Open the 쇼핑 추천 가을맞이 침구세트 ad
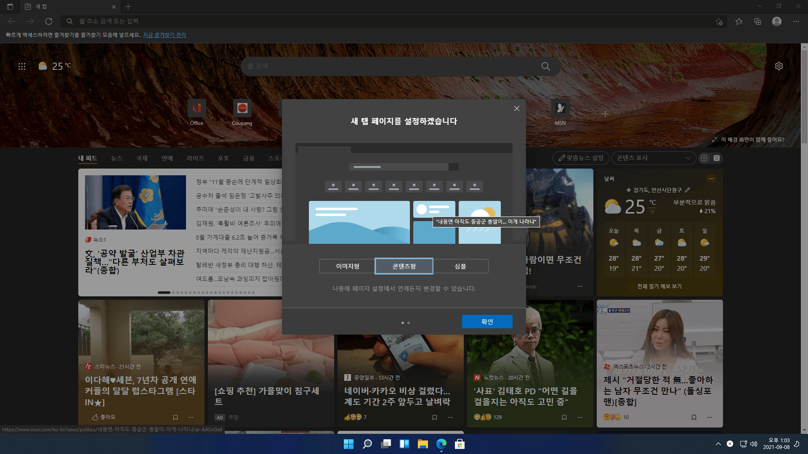This screenshot has width=808, height=454. tap(267, 396)
